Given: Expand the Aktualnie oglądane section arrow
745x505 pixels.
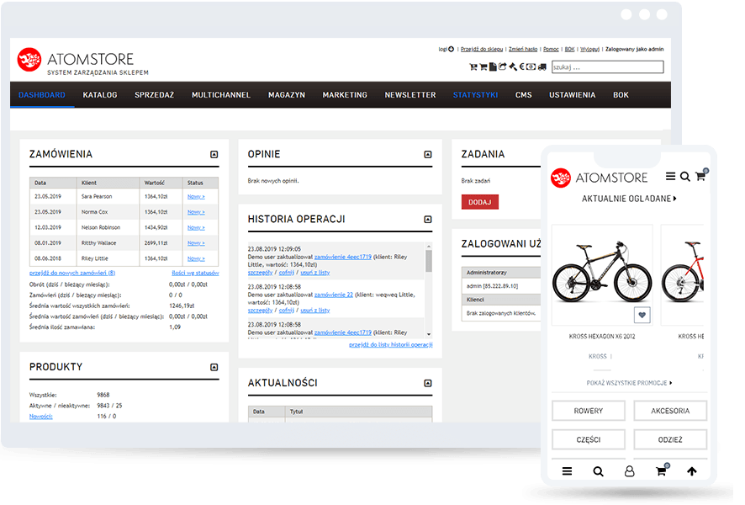Looking at the screenshot, I should [x=674, y=199].
